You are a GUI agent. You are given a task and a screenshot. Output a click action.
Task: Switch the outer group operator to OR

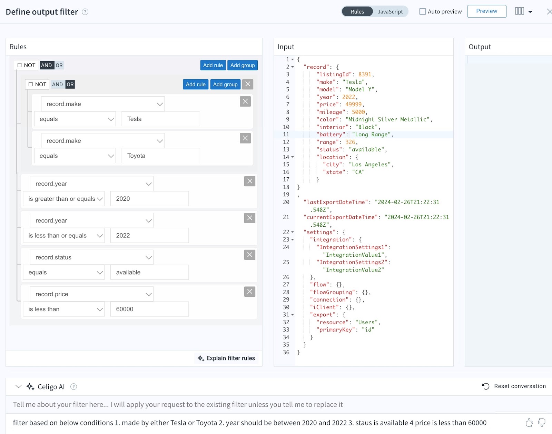(60, 65)
